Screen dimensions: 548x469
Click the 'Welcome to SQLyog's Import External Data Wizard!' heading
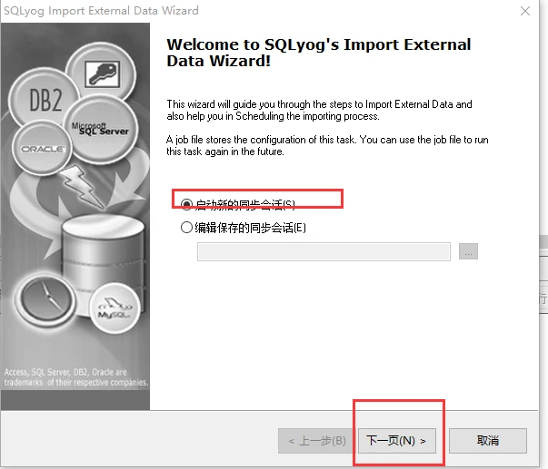319,53
